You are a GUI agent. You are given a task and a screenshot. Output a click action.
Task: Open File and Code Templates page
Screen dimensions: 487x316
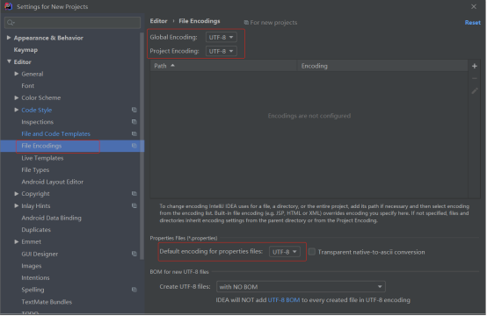point(56,134)
